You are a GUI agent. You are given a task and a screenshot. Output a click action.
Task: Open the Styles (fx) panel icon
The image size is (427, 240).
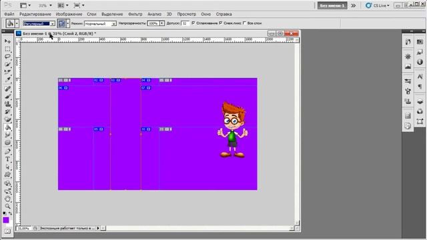point(420,52)
